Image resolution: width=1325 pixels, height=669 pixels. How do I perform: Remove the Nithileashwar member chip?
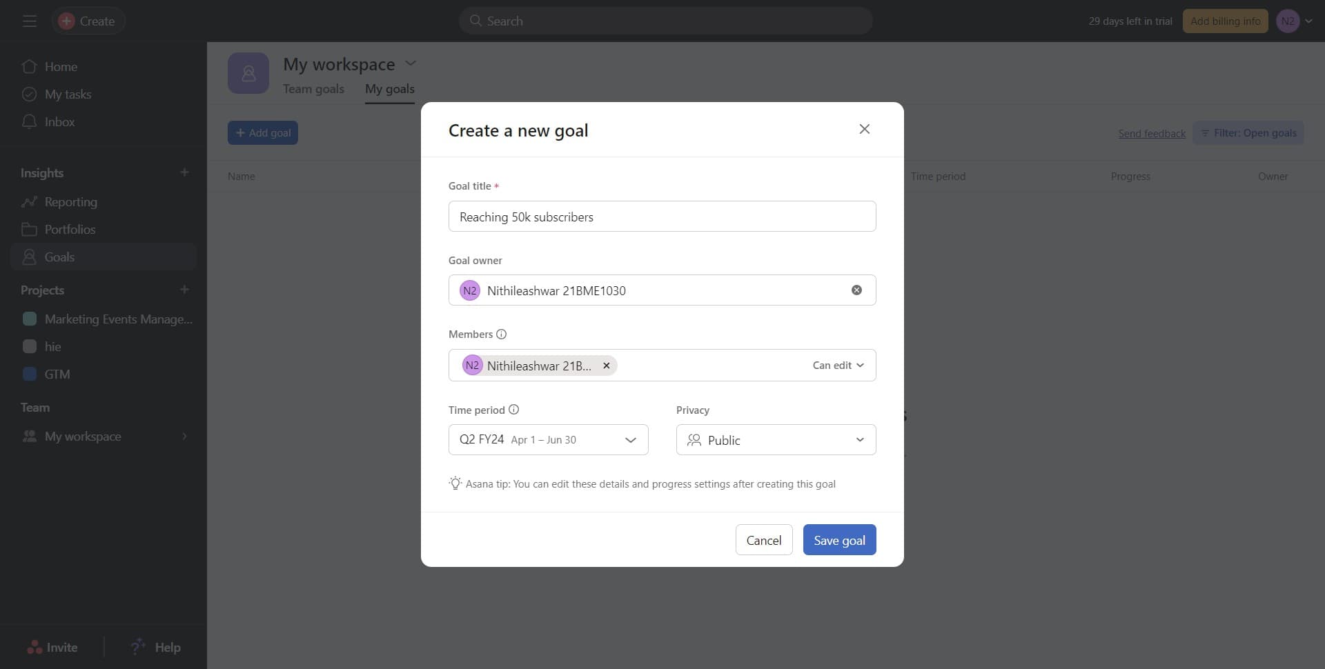(x=607, y=366)
